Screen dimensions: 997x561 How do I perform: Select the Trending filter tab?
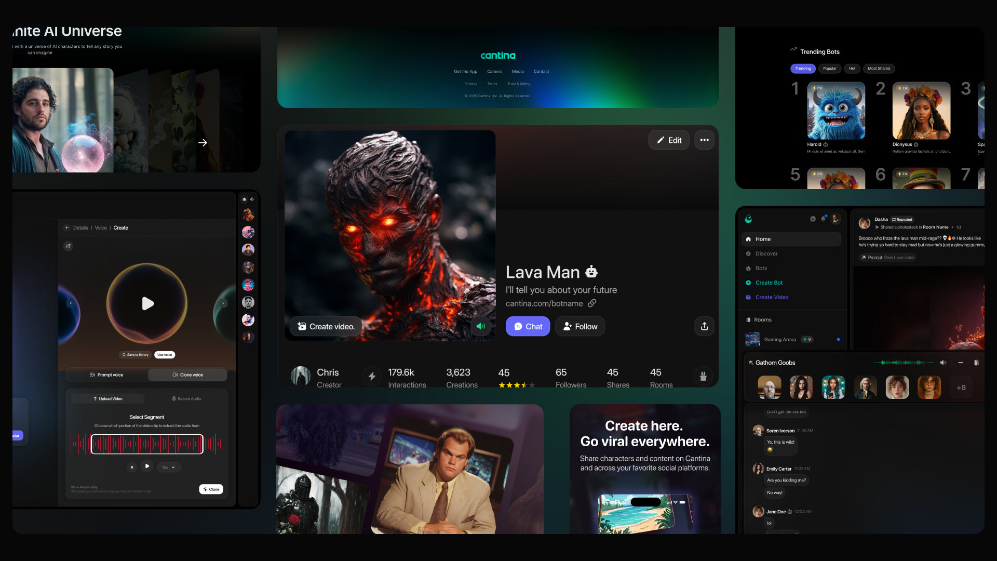(803, 69)
